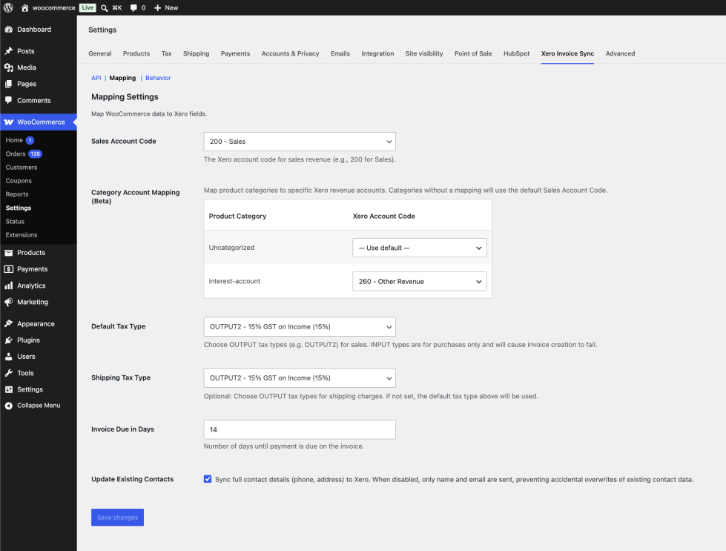Click the Collapse Menu arrow icon
Image resolution: width=726 pixels, height=551 pixels.
click(9, 406)
